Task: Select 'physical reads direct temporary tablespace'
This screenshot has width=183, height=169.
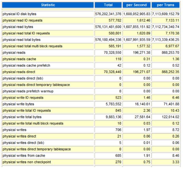Action: coord(36,85)
